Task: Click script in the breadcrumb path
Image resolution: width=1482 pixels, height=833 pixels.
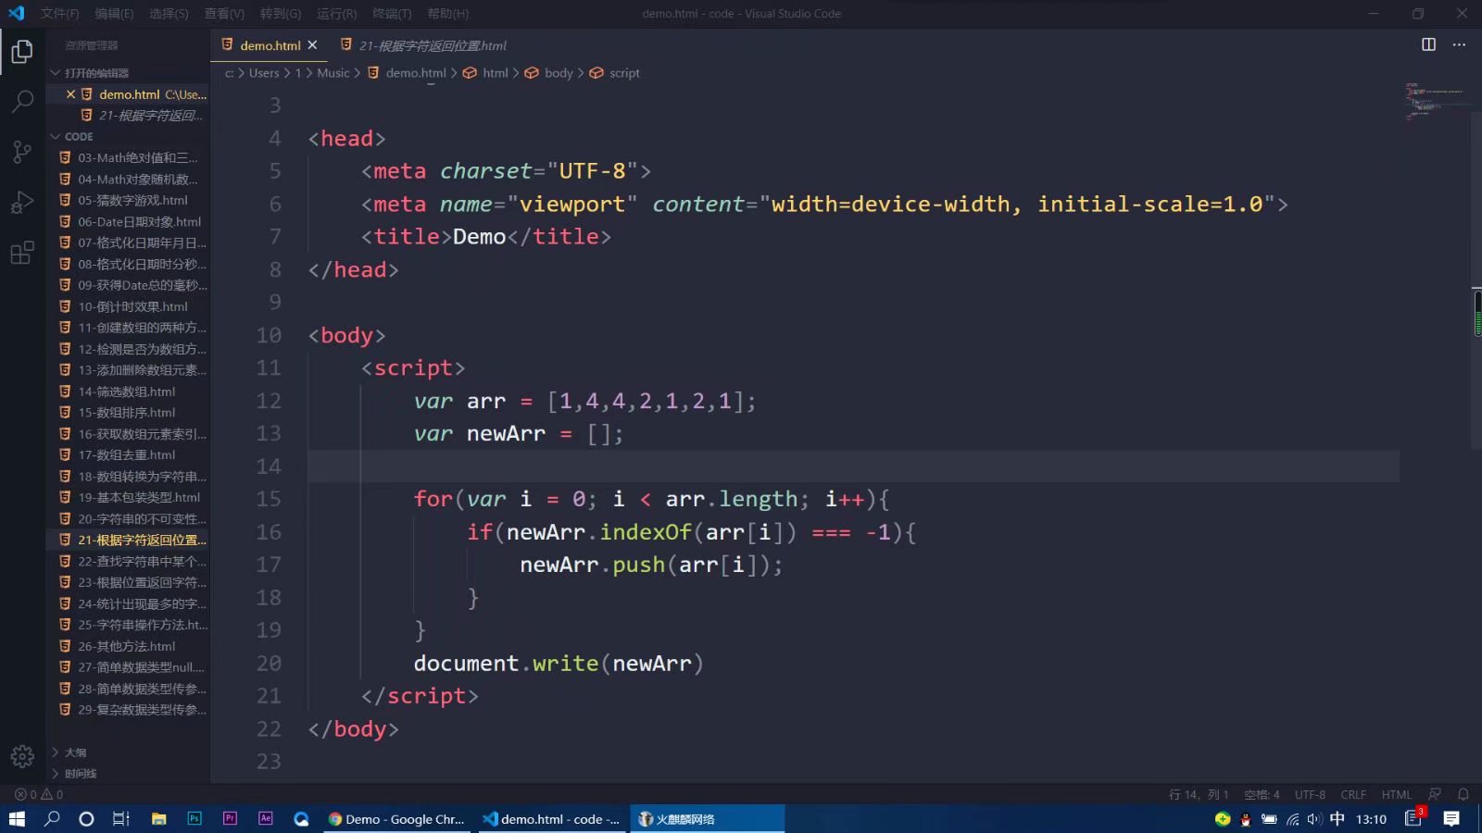Action: (x=624, y=72)
